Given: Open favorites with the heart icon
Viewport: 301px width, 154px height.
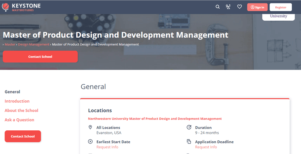Looking at the screenshot, I should [239, 7].
